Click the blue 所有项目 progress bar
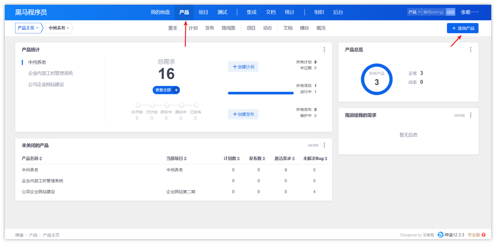Screen dimensions: 496x244 261,93
